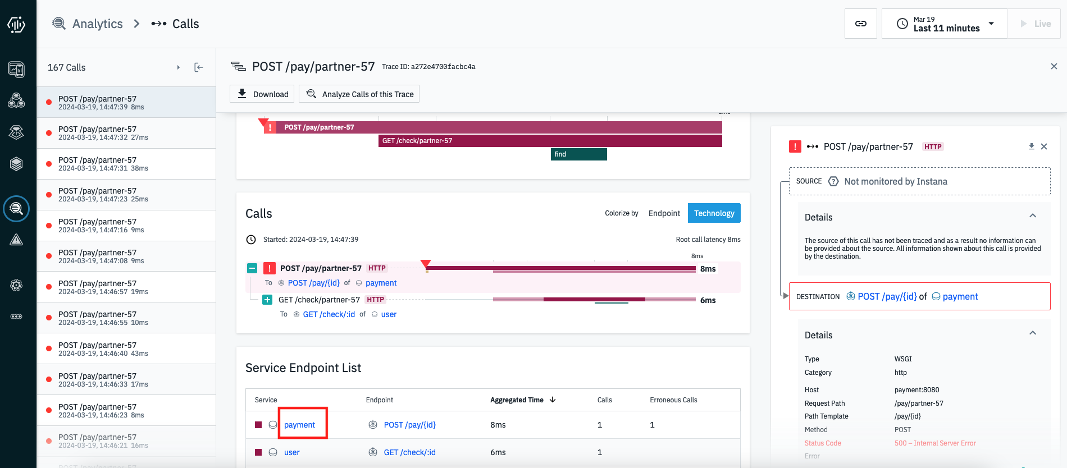Viewport: 1067px width, 468px height.
Task: Open the Settings gear in the sidebar
Action: (x=16, y=285)
